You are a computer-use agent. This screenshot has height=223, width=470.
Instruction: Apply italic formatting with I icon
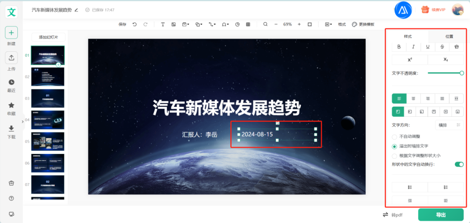pos(413,46)
